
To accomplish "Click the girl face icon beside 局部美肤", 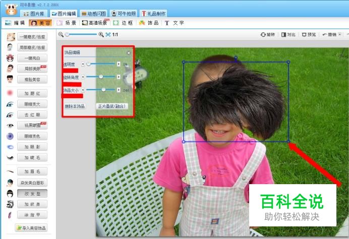I will click(10, 68).
